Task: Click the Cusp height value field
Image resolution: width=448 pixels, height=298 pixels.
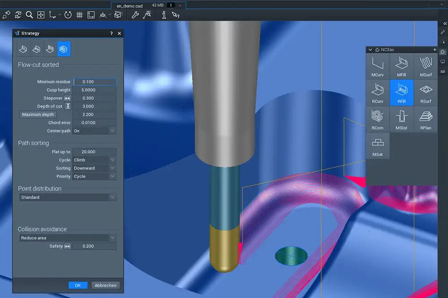Action: [94, 90]
